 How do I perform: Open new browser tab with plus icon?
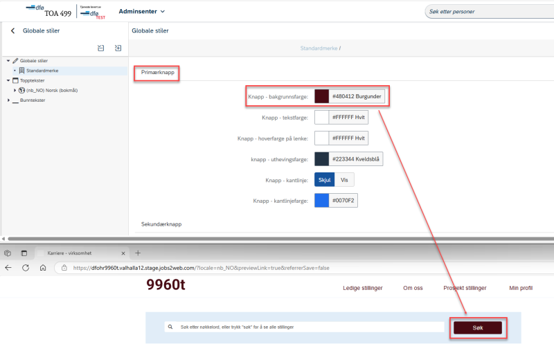[x=138, y=253]
